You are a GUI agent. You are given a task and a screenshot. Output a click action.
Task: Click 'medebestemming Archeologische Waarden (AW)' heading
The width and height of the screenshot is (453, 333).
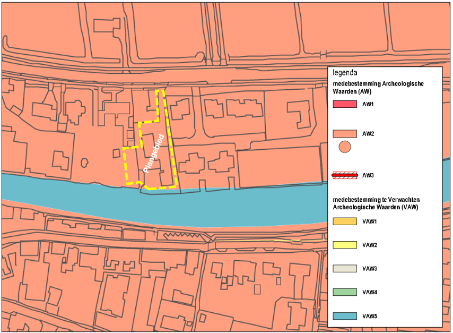tap(378, 88)
